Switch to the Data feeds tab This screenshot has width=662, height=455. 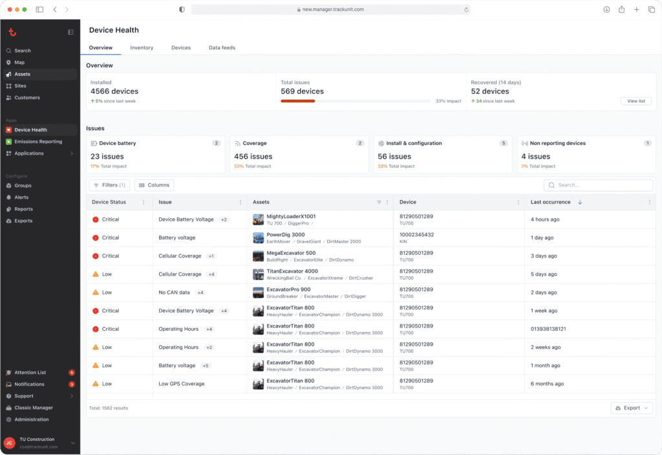coord(222,48)
